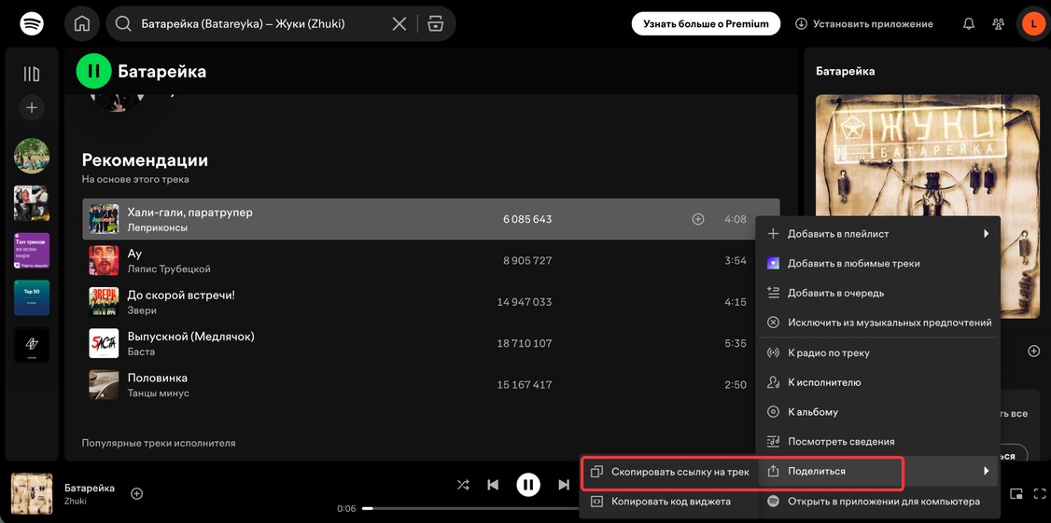Select Скопировать ссылку на трек
The image size is (1051, 523).
click(x=669, y=472)
